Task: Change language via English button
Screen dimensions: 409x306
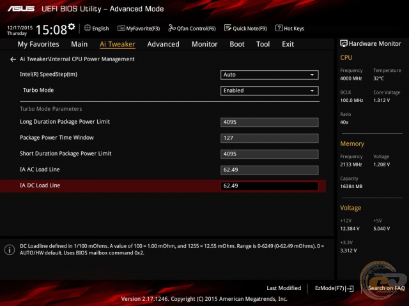Action: point(96,28)
